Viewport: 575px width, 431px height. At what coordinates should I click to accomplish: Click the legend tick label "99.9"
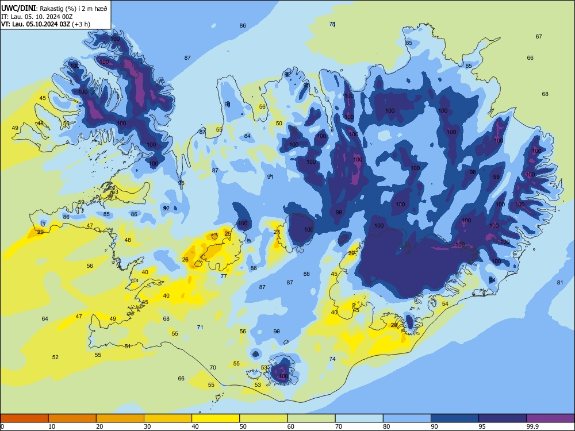tap(532, 426)
